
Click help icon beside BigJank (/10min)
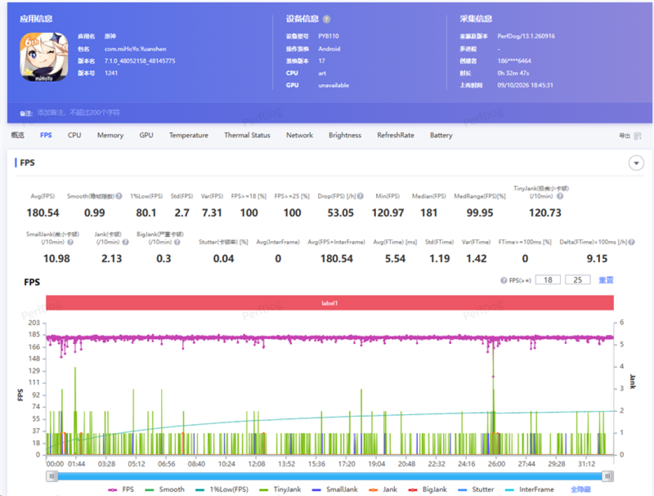[x=177, y=242]
